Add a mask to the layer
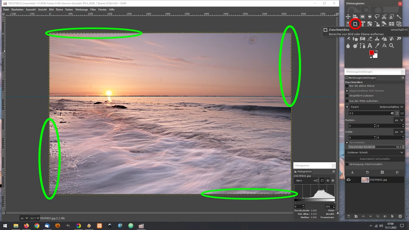This screenshot has height=230, width=409. [x=392, y=216]
